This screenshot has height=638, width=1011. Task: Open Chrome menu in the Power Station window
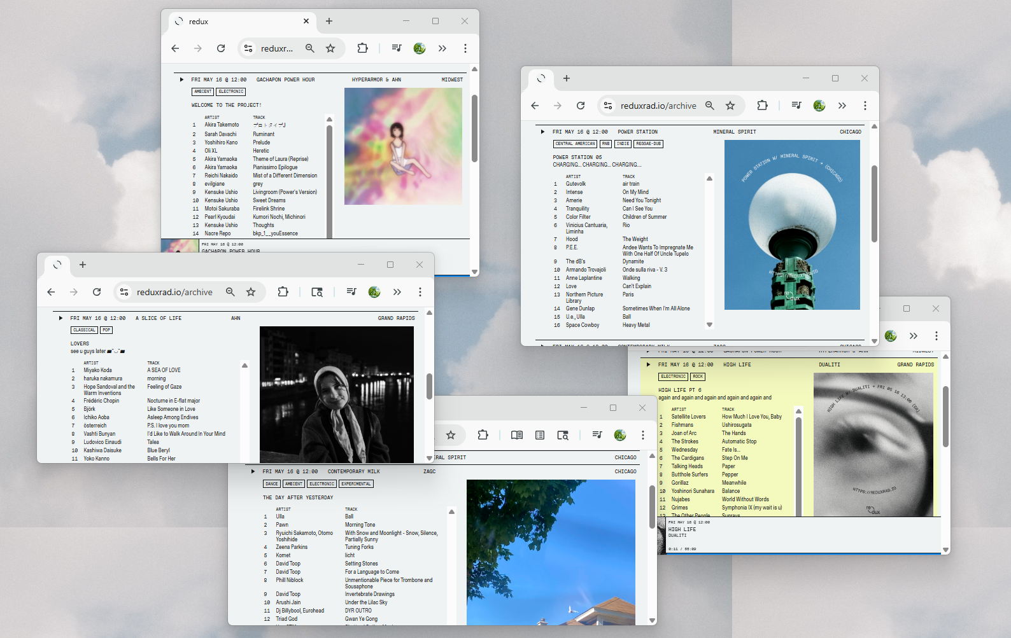pos(865,106)
